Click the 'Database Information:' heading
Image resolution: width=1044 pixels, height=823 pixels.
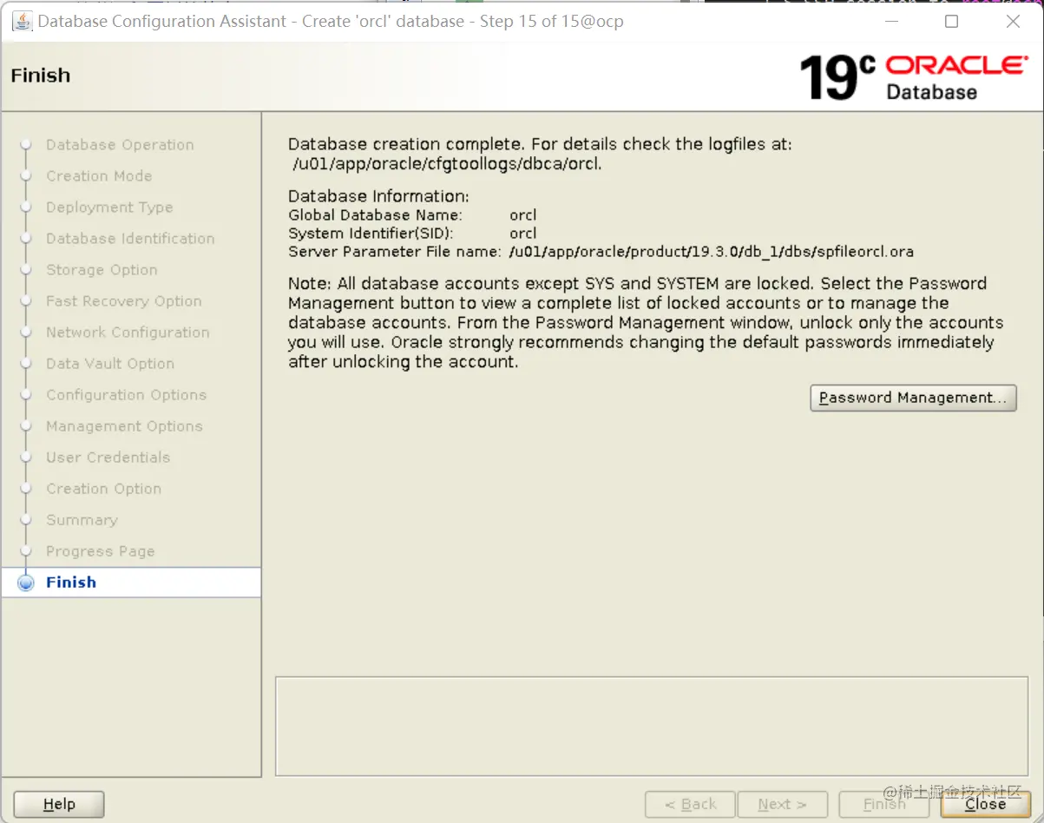378,196
